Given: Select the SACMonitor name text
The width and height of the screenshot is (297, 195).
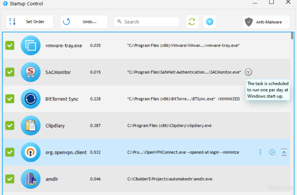Looking at the screenshot, I should (58, 72).
